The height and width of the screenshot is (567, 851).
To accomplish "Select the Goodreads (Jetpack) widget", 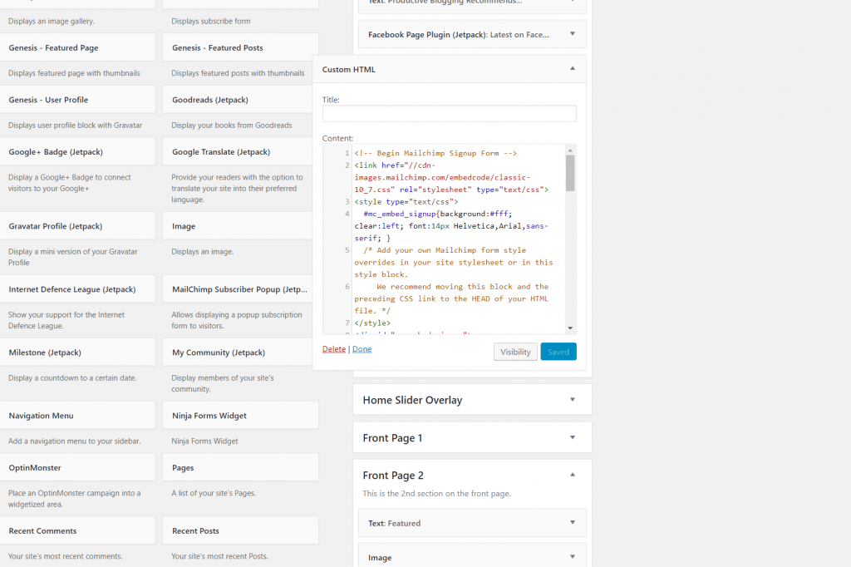I will tap(238, 100).
